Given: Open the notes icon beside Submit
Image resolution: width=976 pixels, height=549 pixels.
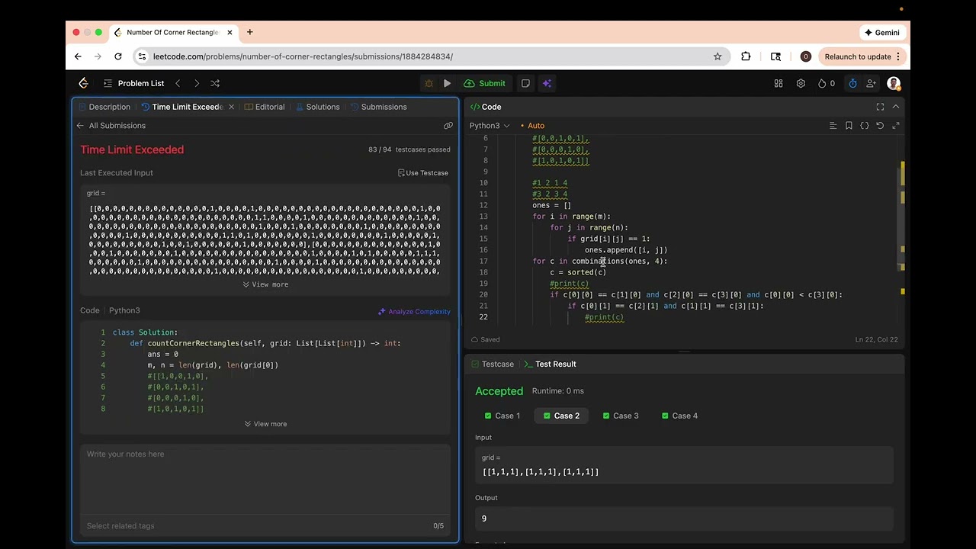Looking at the screenshot, I should pyautogui.click(x=525, y=83).
